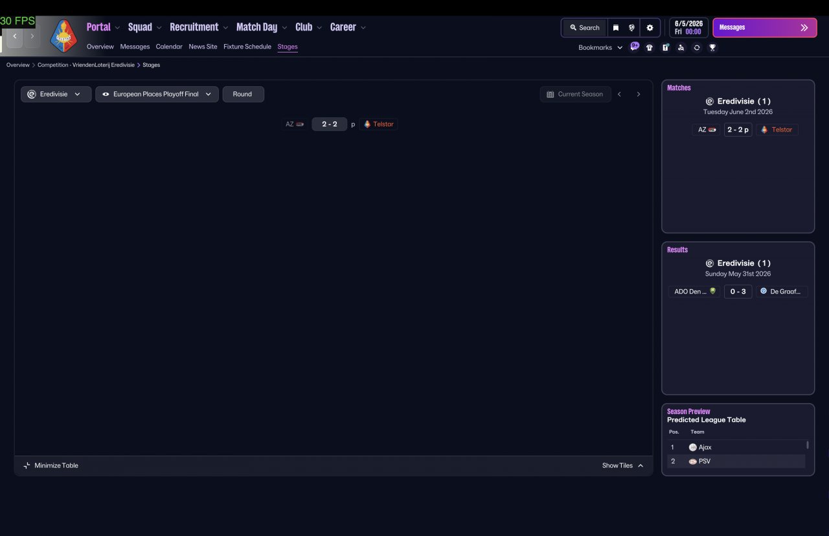Click the 2 - 2 score in bracket
Viewport: 829px width, 536px height.
[x=330, y=124]
